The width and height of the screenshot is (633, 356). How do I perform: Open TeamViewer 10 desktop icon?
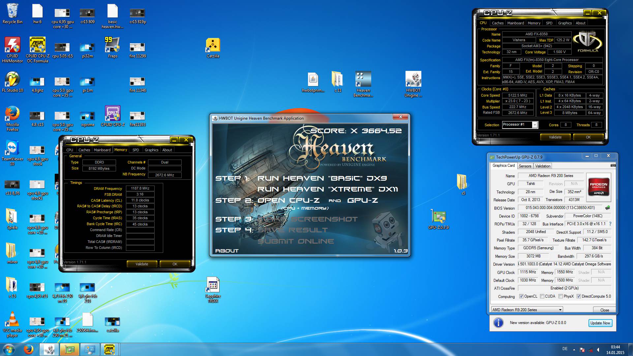click(13, 153)
